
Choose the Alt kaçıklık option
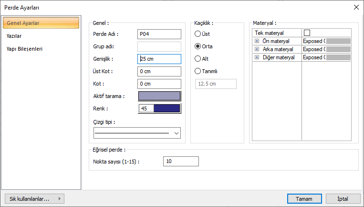(x=198, y=59)
